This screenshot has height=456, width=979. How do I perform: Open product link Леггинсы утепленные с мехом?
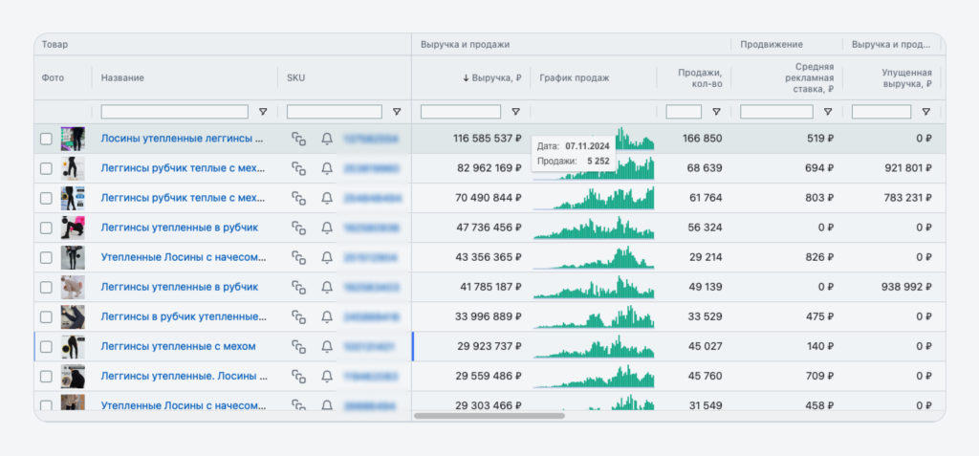tap(178, 346)
